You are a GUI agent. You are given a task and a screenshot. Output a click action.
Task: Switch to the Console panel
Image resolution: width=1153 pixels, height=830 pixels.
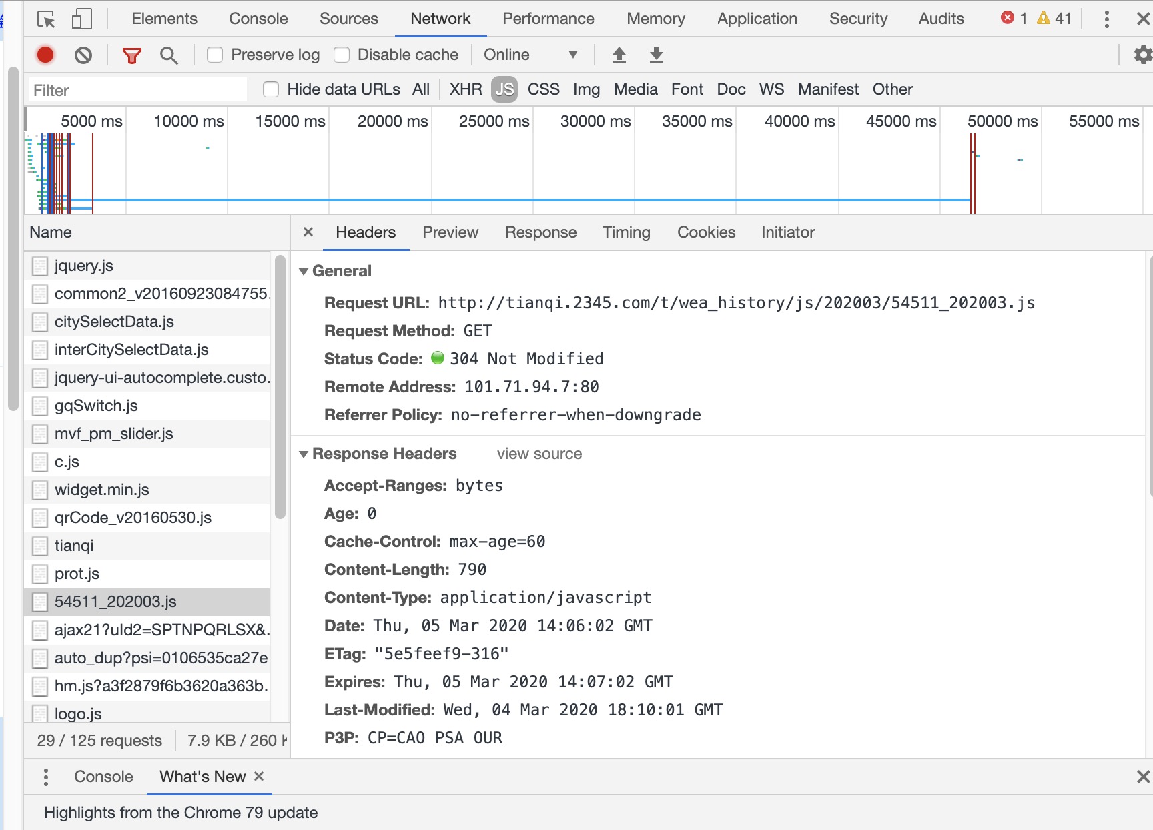coord(258,19)
